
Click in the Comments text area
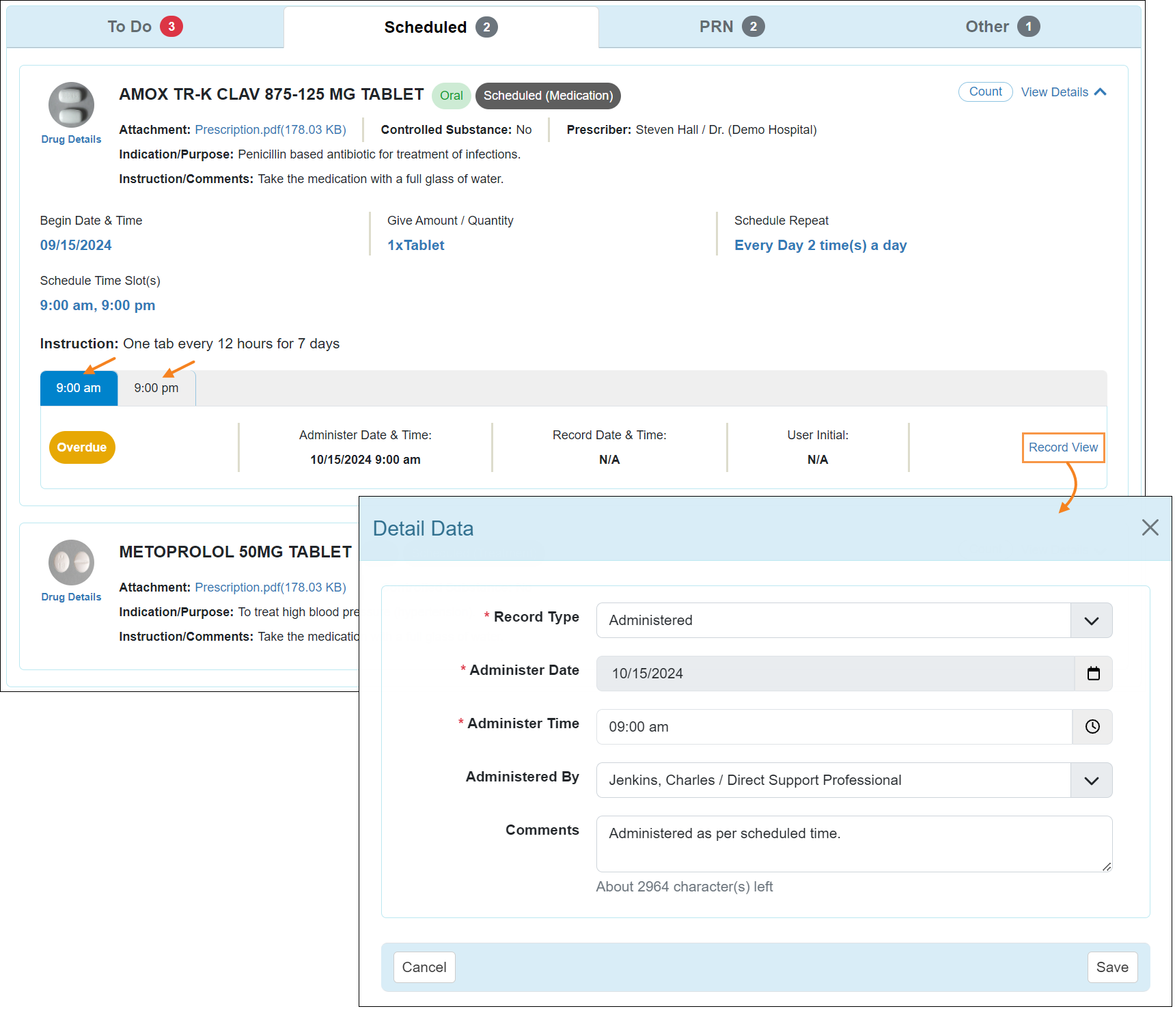853,844
